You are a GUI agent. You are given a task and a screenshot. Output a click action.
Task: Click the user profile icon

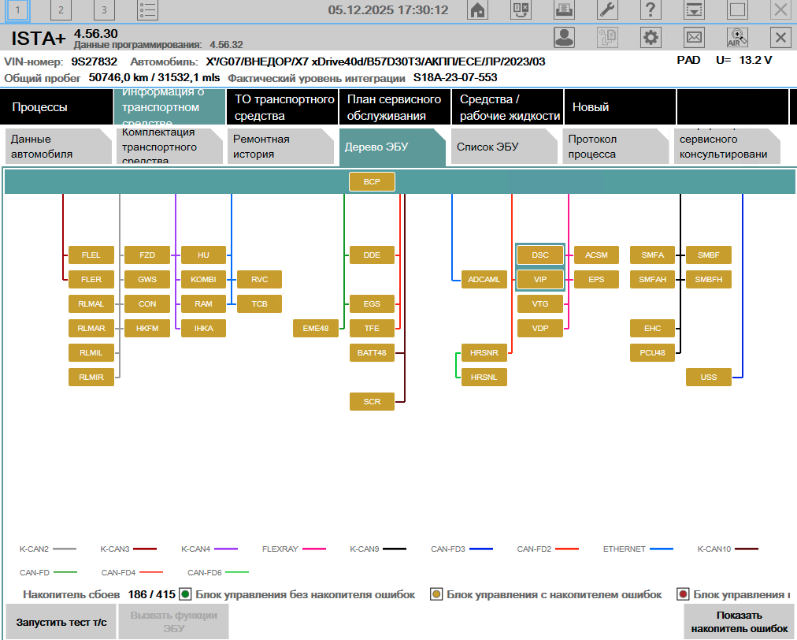564,37
